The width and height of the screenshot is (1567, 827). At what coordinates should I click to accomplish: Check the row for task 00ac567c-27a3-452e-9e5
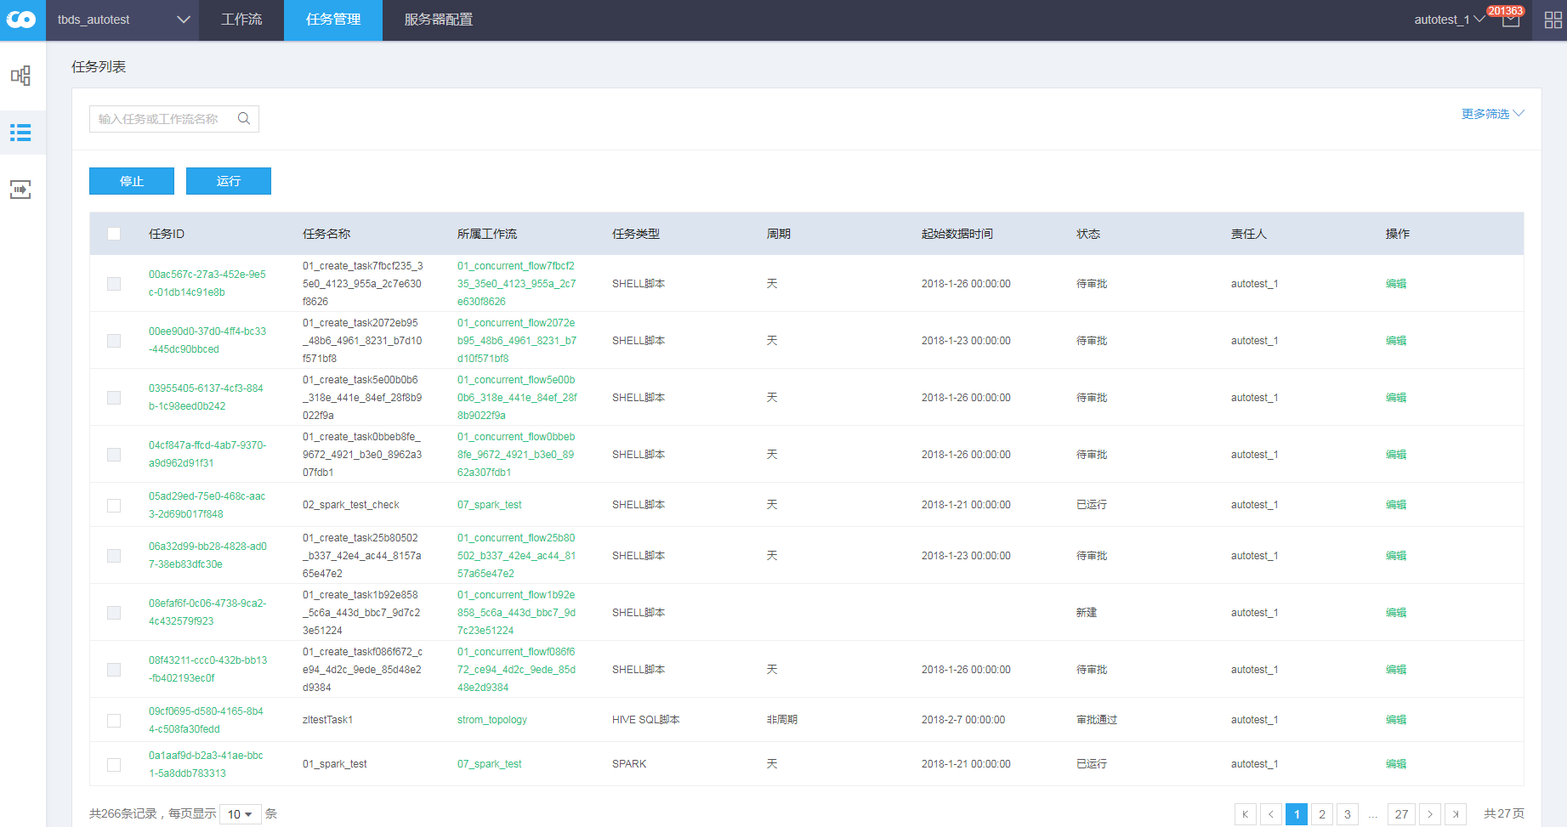click(x=114, y=284)
